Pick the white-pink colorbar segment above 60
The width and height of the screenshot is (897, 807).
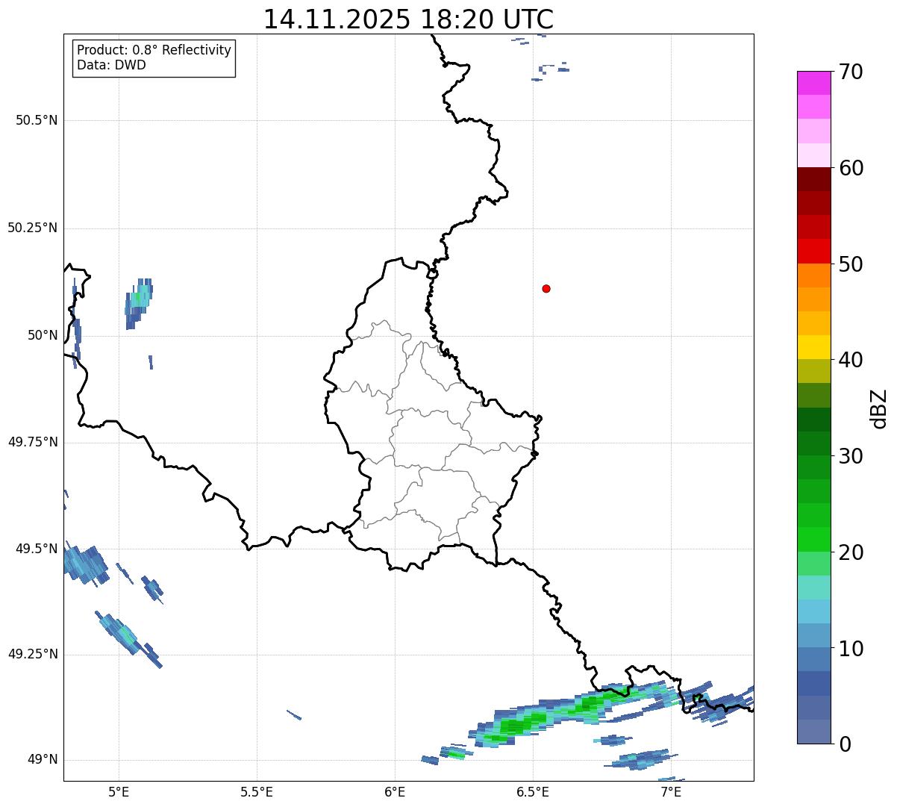click(813, 155)
